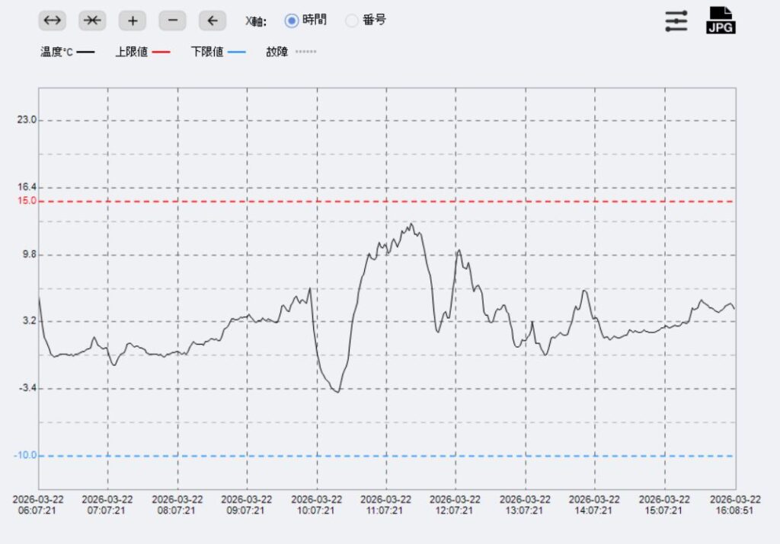Click the horizontal expand double-arrow button
The image size is (780, 544).
pos(52,21)
